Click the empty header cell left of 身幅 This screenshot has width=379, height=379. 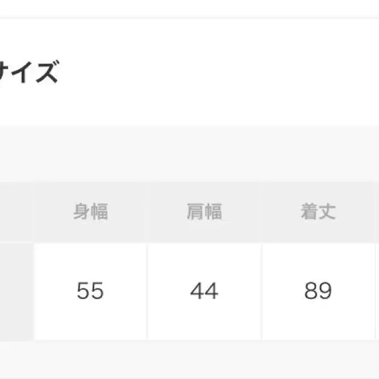click(16, 212)
